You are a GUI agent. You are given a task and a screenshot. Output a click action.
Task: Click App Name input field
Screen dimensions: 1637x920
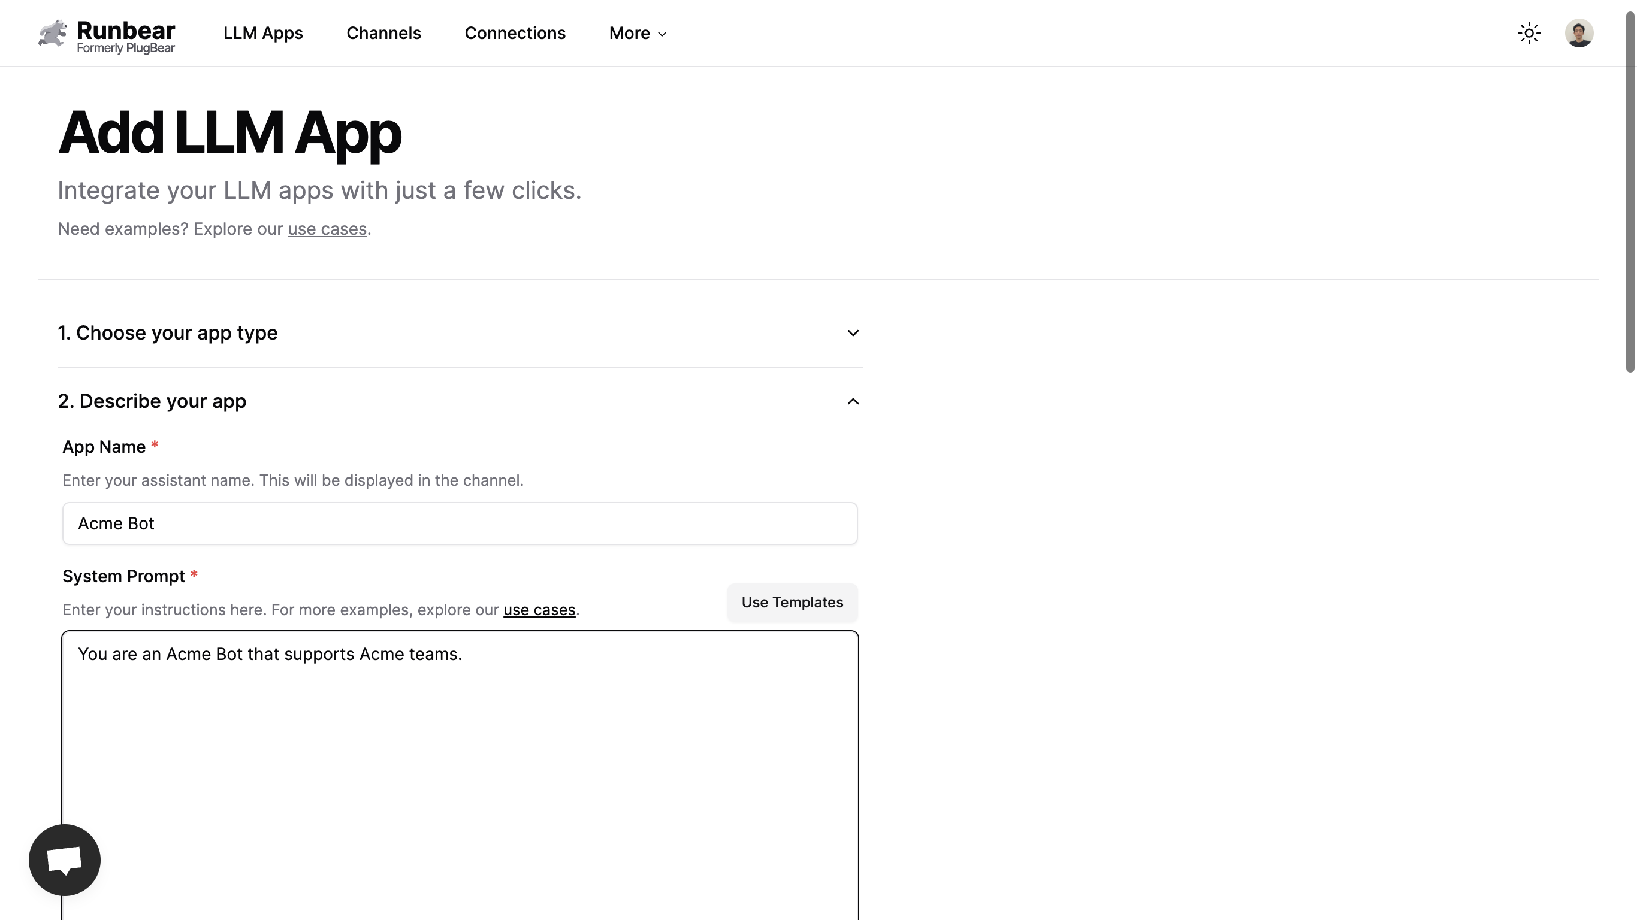(460, 523)
